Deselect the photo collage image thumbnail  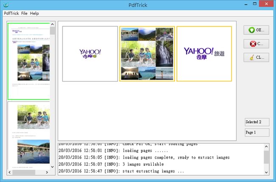tap(147, 54)
